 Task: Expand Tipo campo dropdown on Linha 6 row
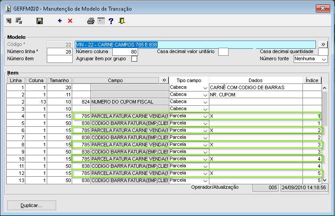click(x=205, y=131)
